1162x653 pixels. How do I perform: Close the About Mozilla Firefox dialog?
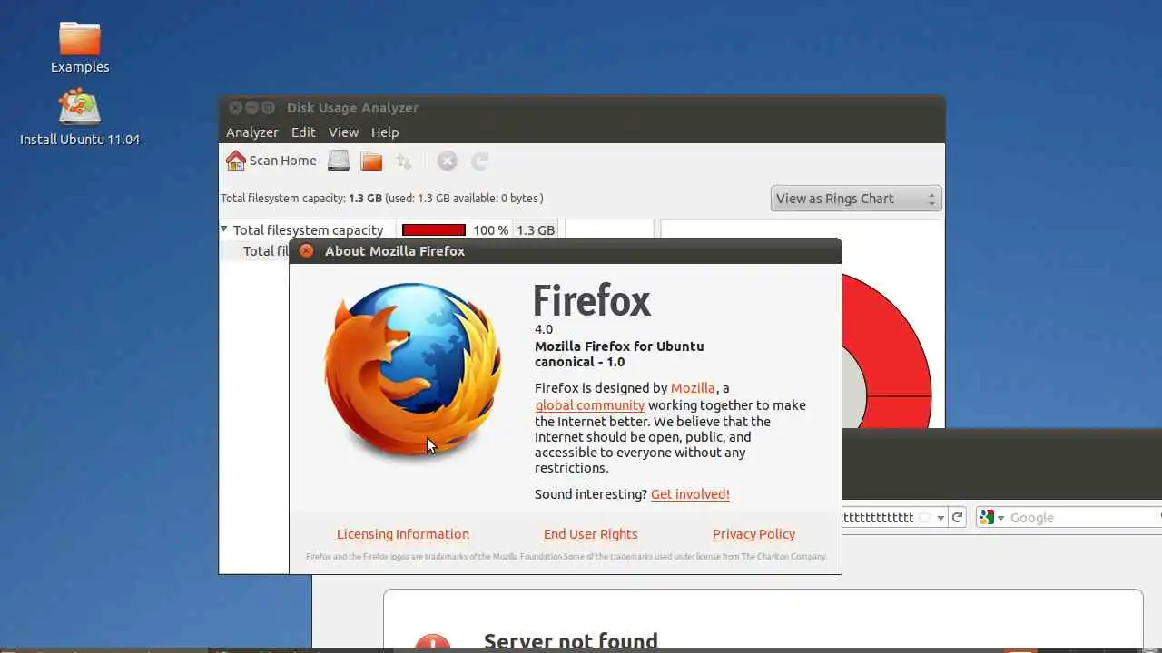[x=307, y=251]
